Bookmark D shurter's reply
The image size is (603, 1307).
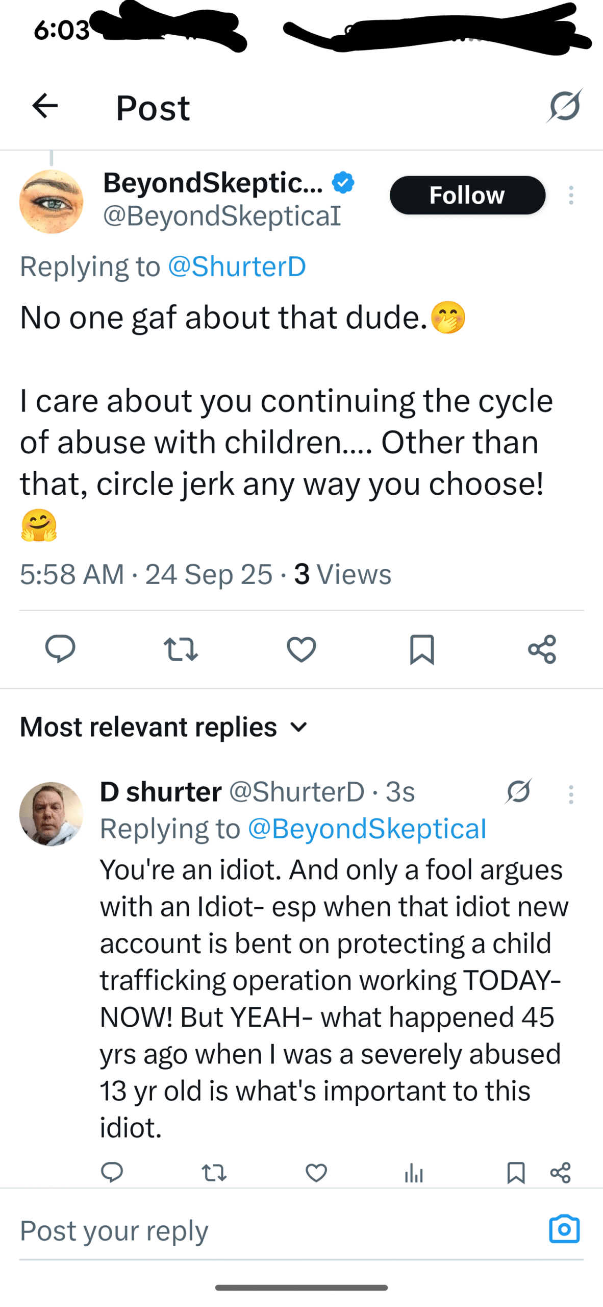516,1172
